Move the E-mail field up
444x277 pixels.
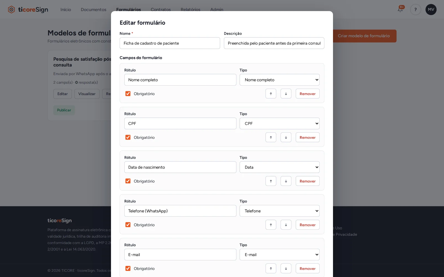271,268
